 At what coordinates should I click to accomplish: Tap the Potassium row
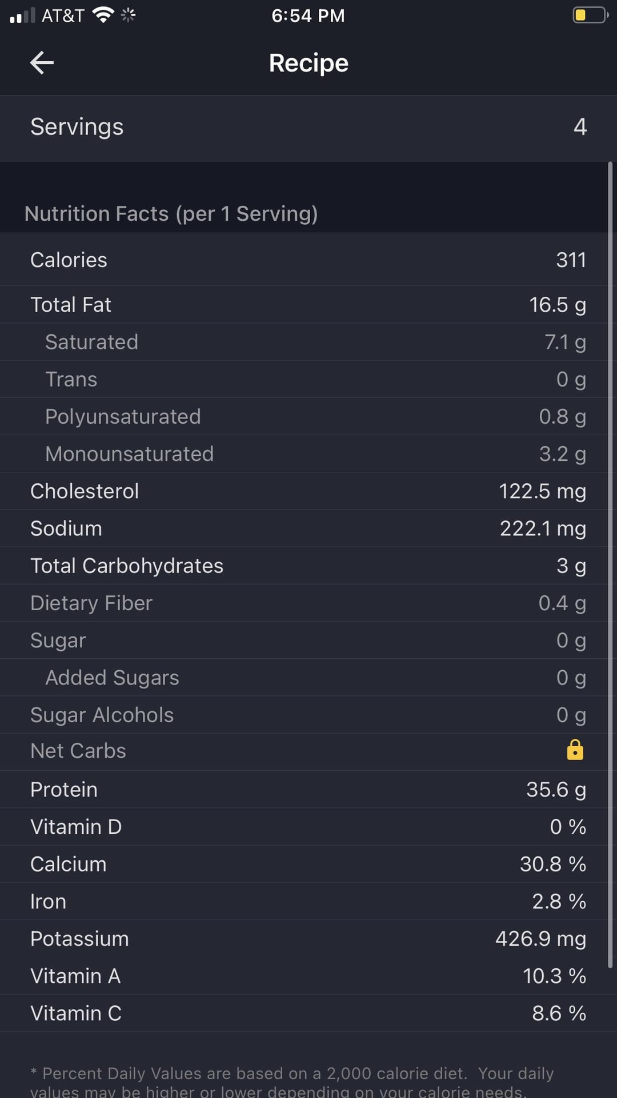[304, 939]
